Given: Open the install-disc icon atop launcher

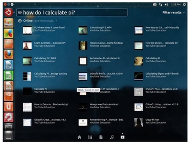Looking at the screenshot, I should tap(9, 23).
